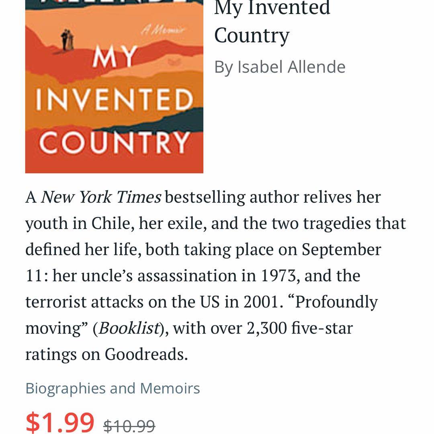Open the Biographies and Memoirs category
This screenshot has width=434, height=434.
click(113, 388)
